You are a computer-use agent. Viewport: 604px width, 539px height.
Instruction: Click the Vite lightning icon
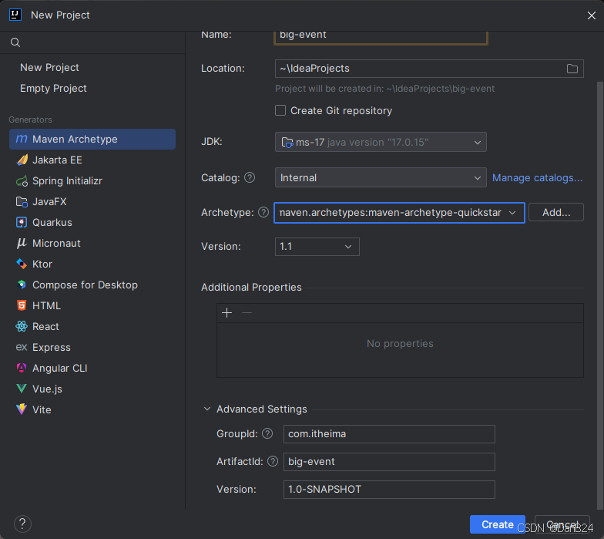tap(22, 409)
